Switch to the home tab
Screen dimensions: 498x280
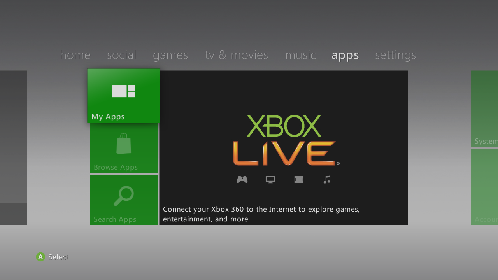click(75, 55)
